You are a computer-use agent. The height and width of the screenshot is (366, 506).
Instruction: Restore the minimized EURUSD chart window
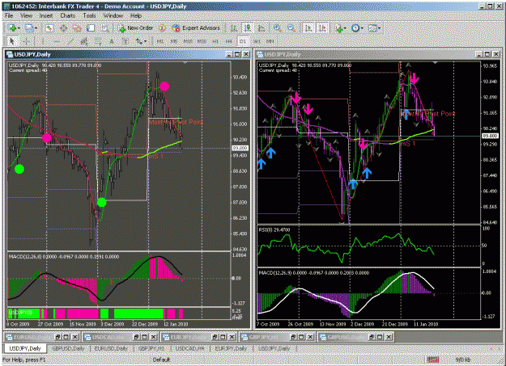(57, 337)
